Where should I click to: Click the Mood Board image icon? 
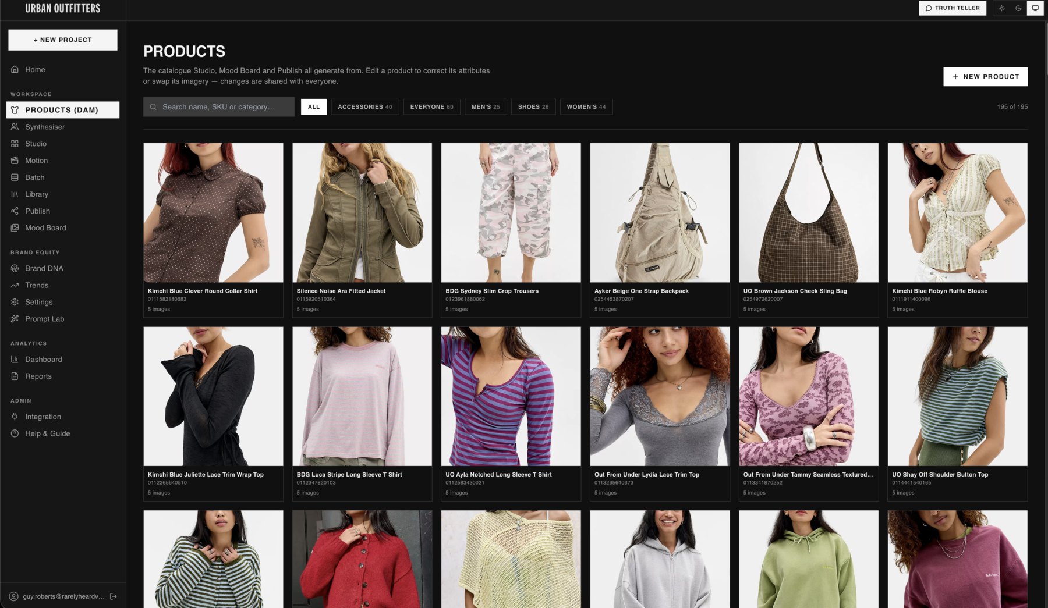[x=15, y=227]
